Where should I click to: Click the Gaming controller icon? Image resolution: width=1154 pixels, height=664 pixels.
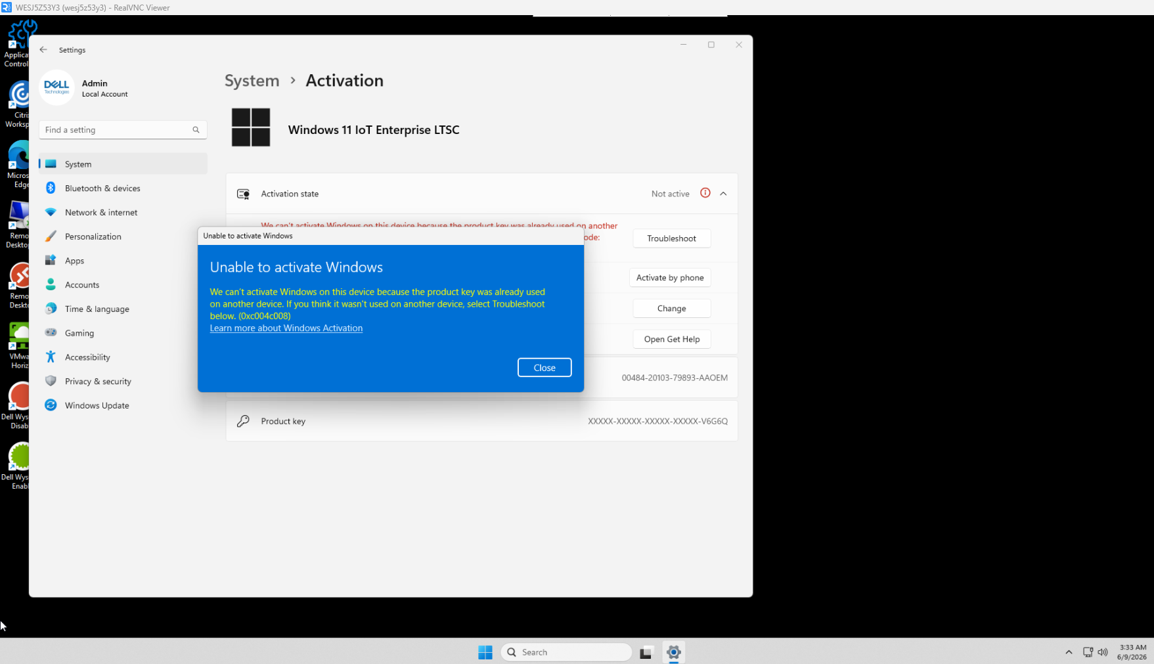pos(51,333)
